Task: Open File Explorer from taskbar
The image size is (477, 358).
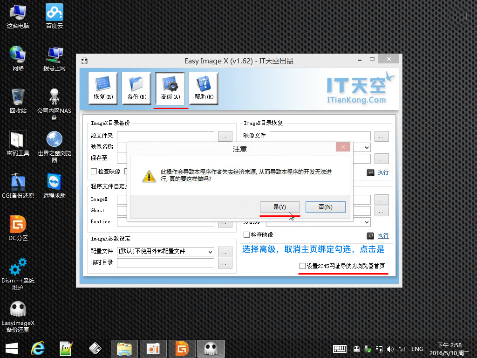Action: click(x=124, y=349)
